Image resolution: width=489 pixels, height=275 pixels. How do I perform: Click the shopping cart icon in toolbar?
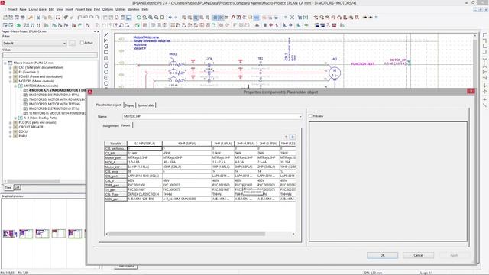point(300,18)
